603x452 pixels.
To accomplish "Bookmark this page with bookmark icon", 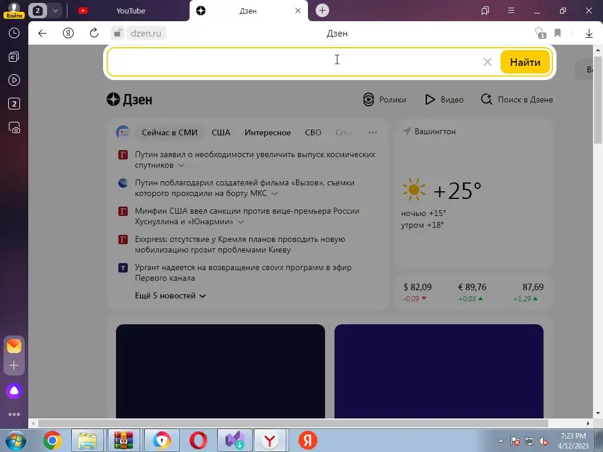I will coord(558,33).
